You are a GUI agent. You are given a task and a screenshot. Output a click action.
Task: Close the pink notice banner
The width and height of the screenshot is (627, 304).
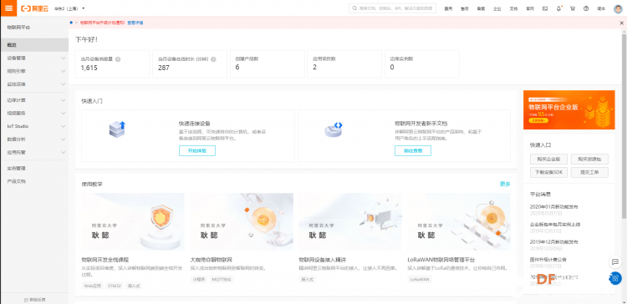click(621, 23)
